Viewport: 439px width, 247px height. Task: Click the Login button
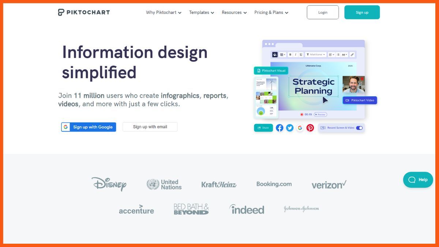323,12
